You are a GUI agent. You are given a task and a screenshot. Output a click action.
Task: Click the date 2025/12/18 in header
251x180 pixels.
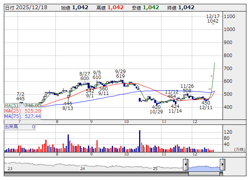pyautogui.click(x=32, y=8)
